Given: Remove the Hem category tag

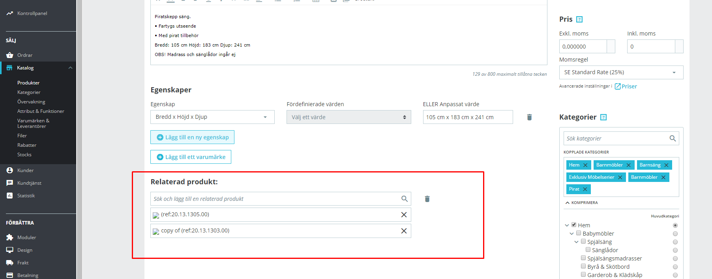Looking at the screenshot, I should coord(585,165).
